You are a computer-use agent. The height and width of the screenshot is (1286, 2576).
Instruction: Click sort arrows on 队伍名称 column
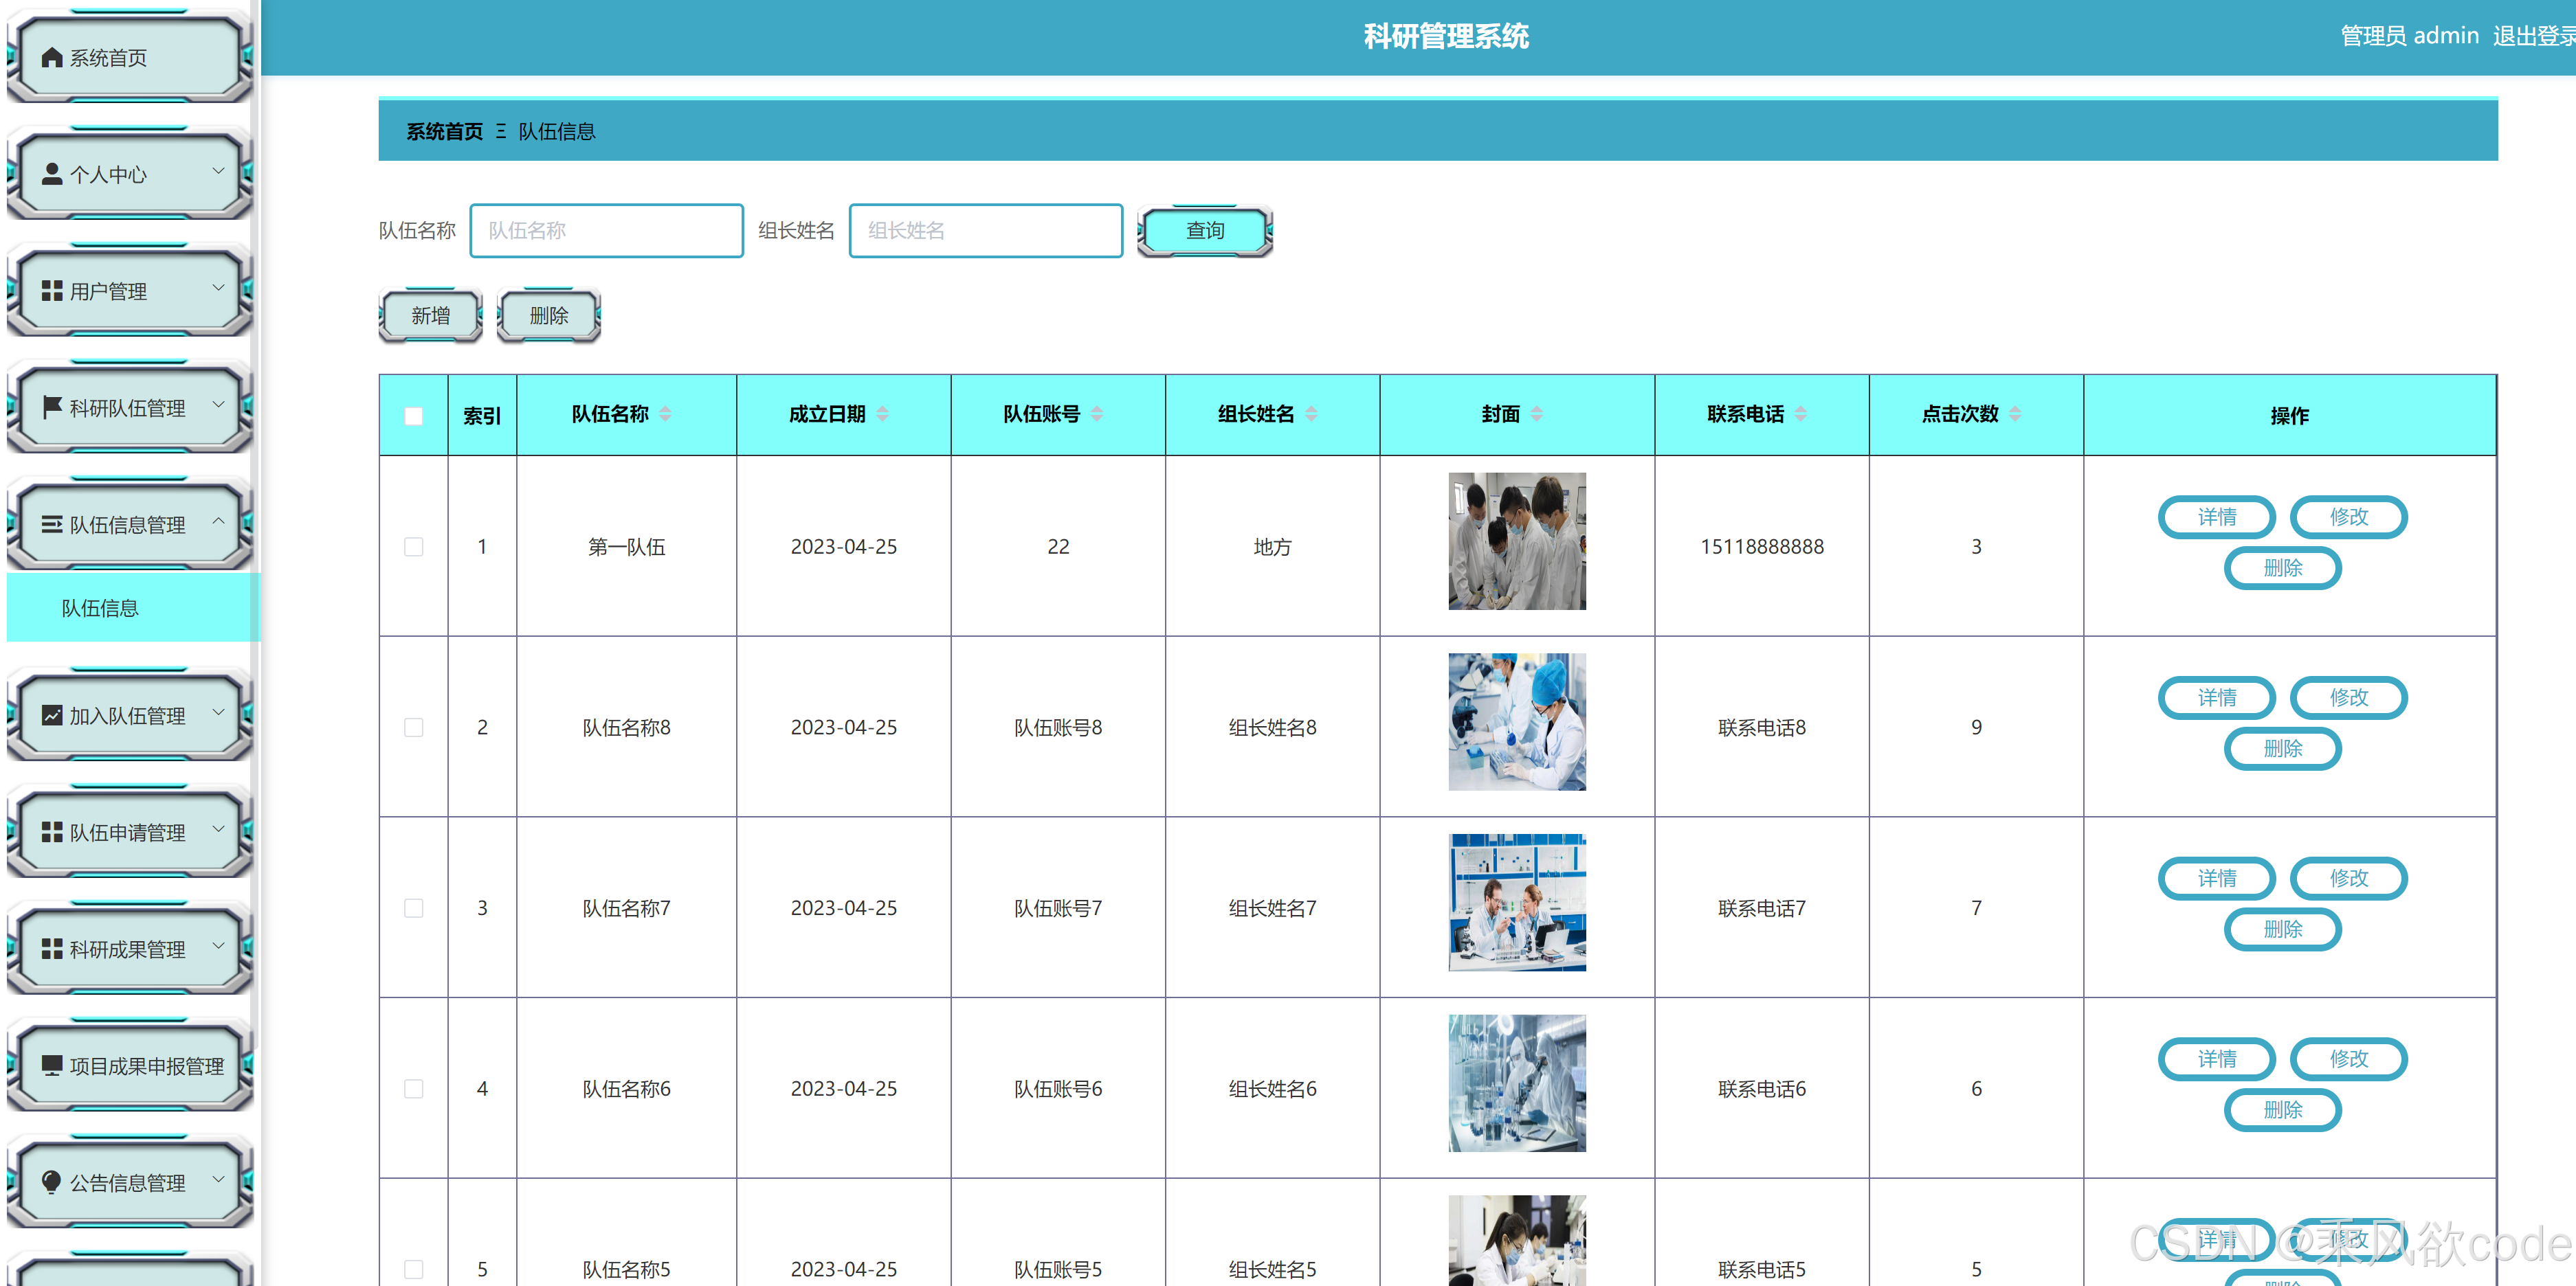click(665, 414)
